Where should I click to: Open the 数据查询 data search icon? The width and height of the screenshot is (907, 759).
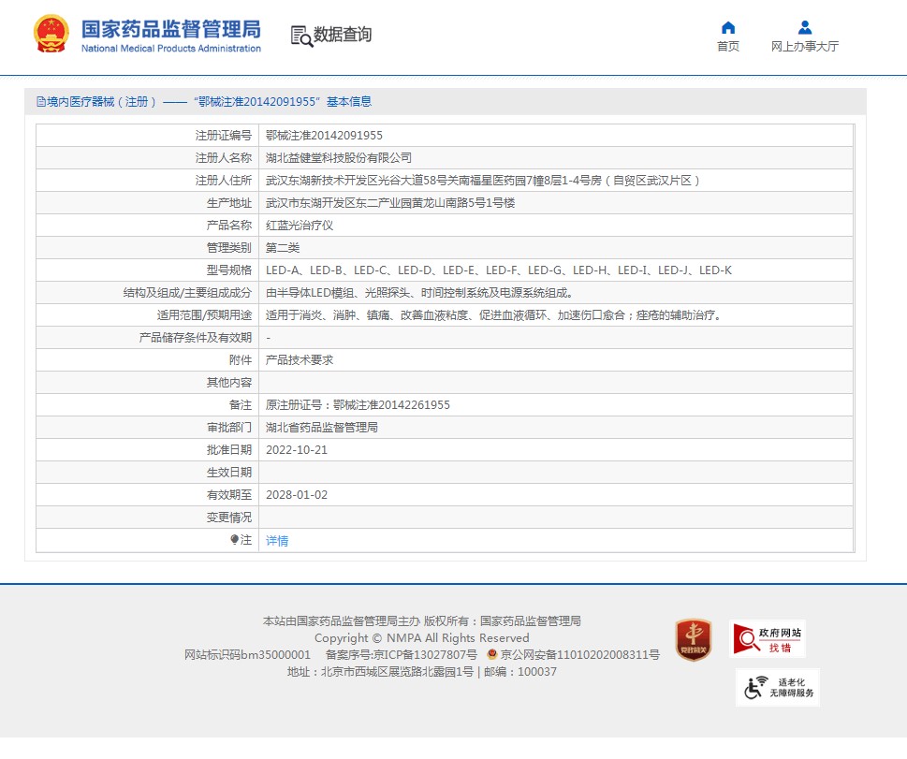(x=301, y=36)
